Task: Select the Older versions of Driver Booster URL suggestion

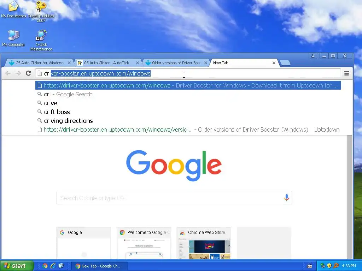Action: [188, 130]
